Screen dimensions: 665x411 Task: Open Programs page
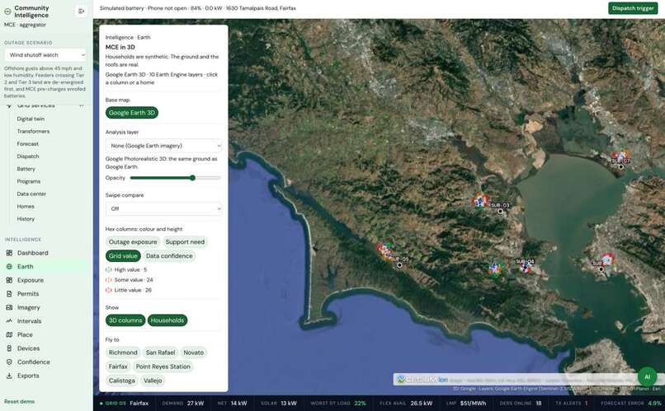coord(28,181)
